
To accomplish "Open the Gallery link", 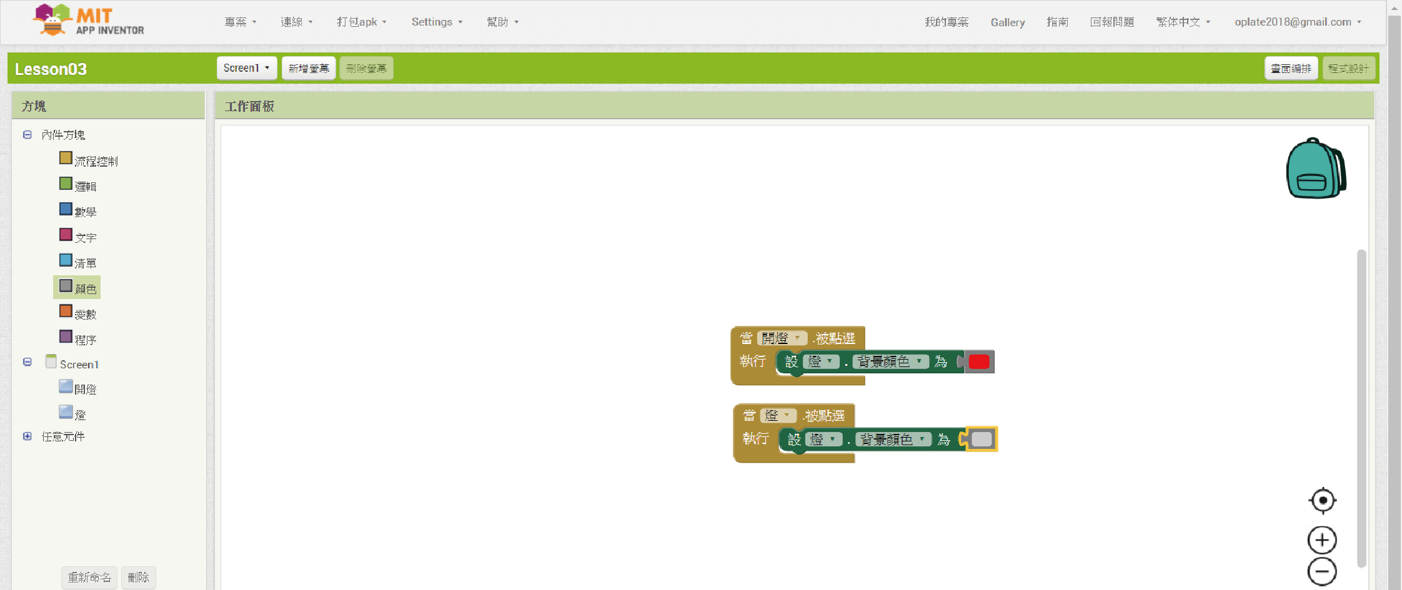I will [x=1008, y=22].
